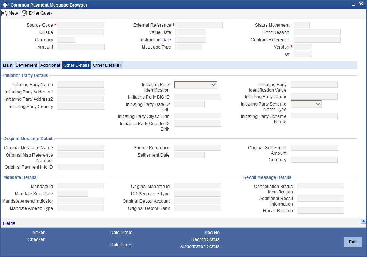Click the Initiating Party Scheme Name field
Image resolution: width=367 pixels, height=257 pixels.
[x=314, y=116]
